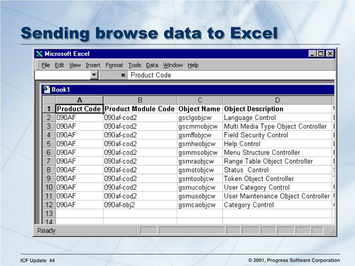This screenshot has height=266, width=355.
Task: Select cell containing gsmstobjcw
Action: point(200,170)
